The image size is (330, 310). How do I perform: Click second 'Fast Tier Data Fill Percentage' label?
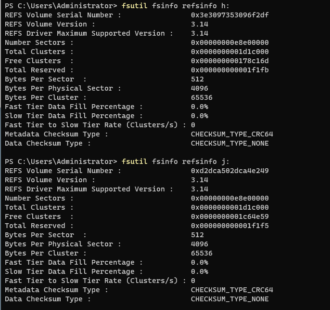(x=73, y=262)
